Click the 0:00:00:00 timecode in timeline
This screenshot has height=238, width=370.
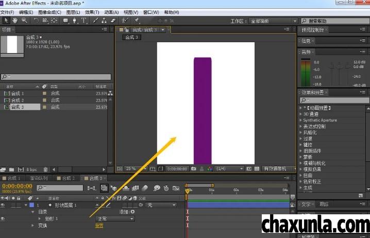[17, 186]
